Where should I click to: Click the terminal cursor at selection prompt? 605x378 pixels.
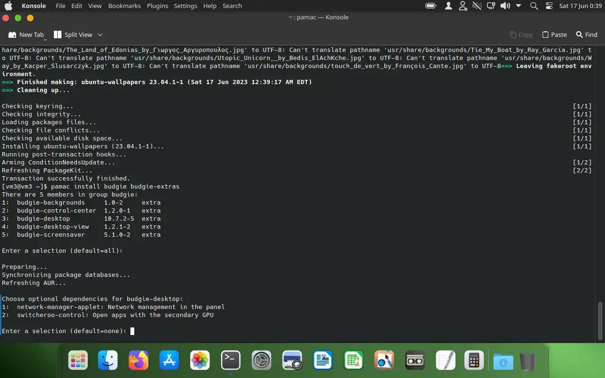pyautogui.click(x=132, y=331)
